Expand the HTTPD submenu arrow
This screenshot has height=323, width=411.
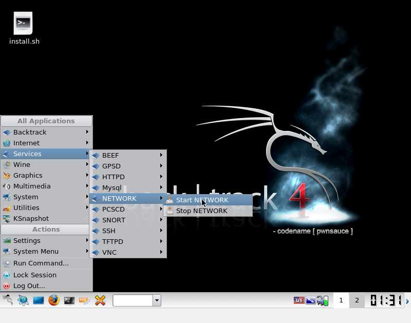click(161, 176)
